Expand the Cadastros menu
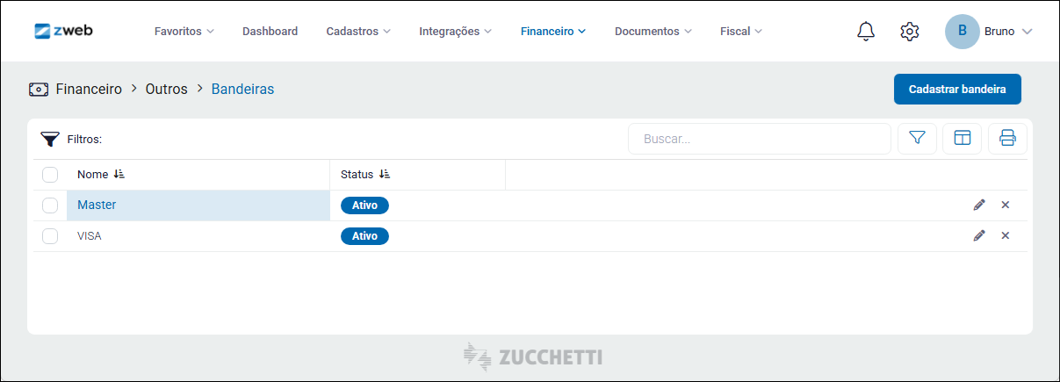Image resolution: width=1060 pixels, height=382 pixels. tap(357, 32)
